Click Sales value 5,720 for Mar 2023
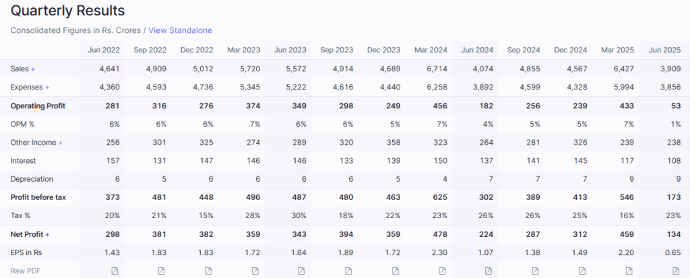 click(251, 69)
